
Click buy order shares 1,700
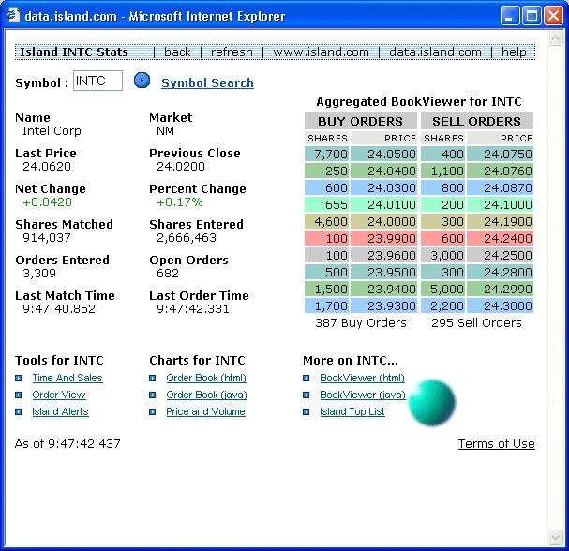[326, 305]
